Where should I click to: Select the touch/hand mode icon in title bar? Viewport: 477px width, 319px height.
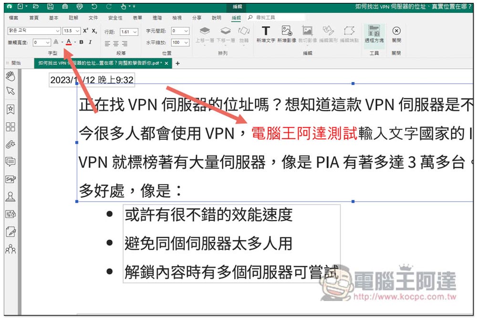click(x=124, y=6)
